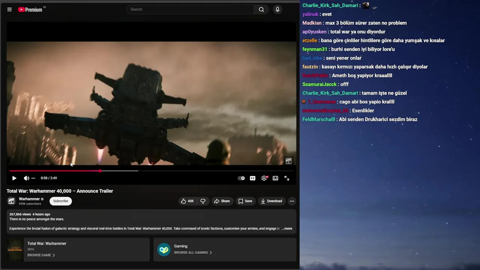Like the video with 40K likes

187,201
